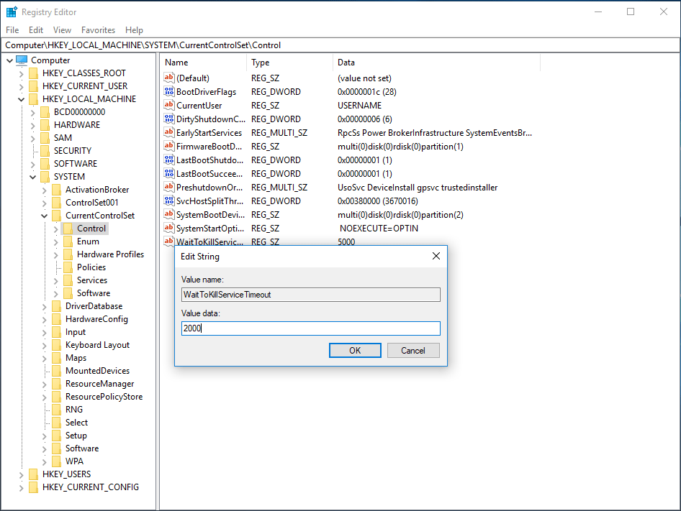Click the Registry Editor app icon in title bar
Viewport: 681px width, 511px height.
coord(12,12)
